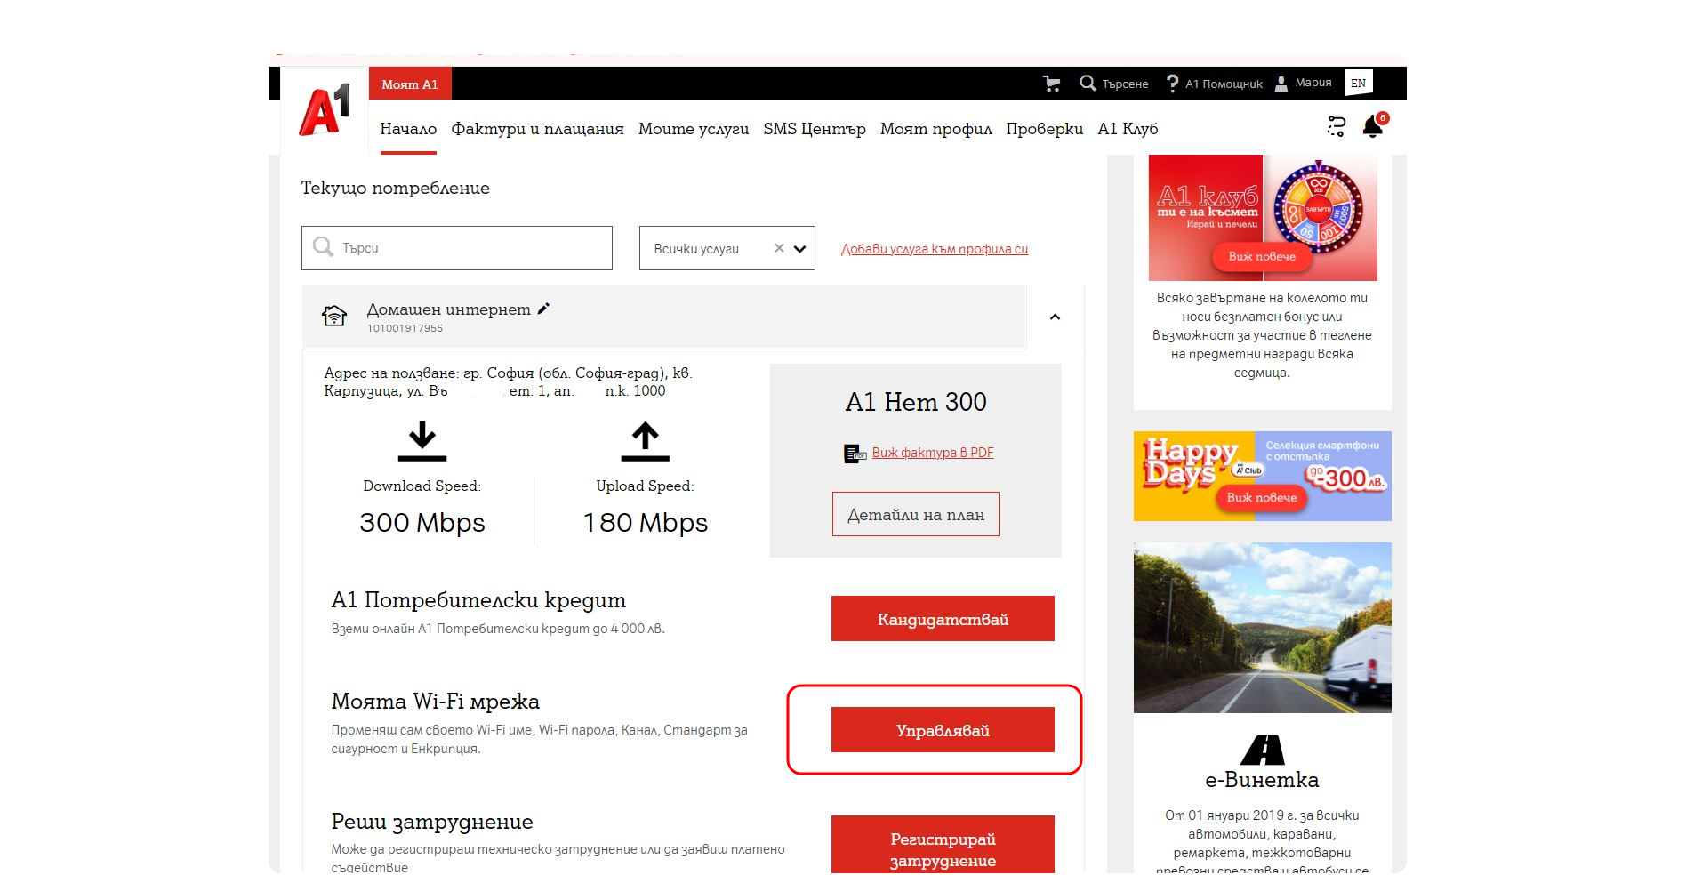Open A1 Помощник help
Screen dimensions: 1686x875
(1214, 84)
